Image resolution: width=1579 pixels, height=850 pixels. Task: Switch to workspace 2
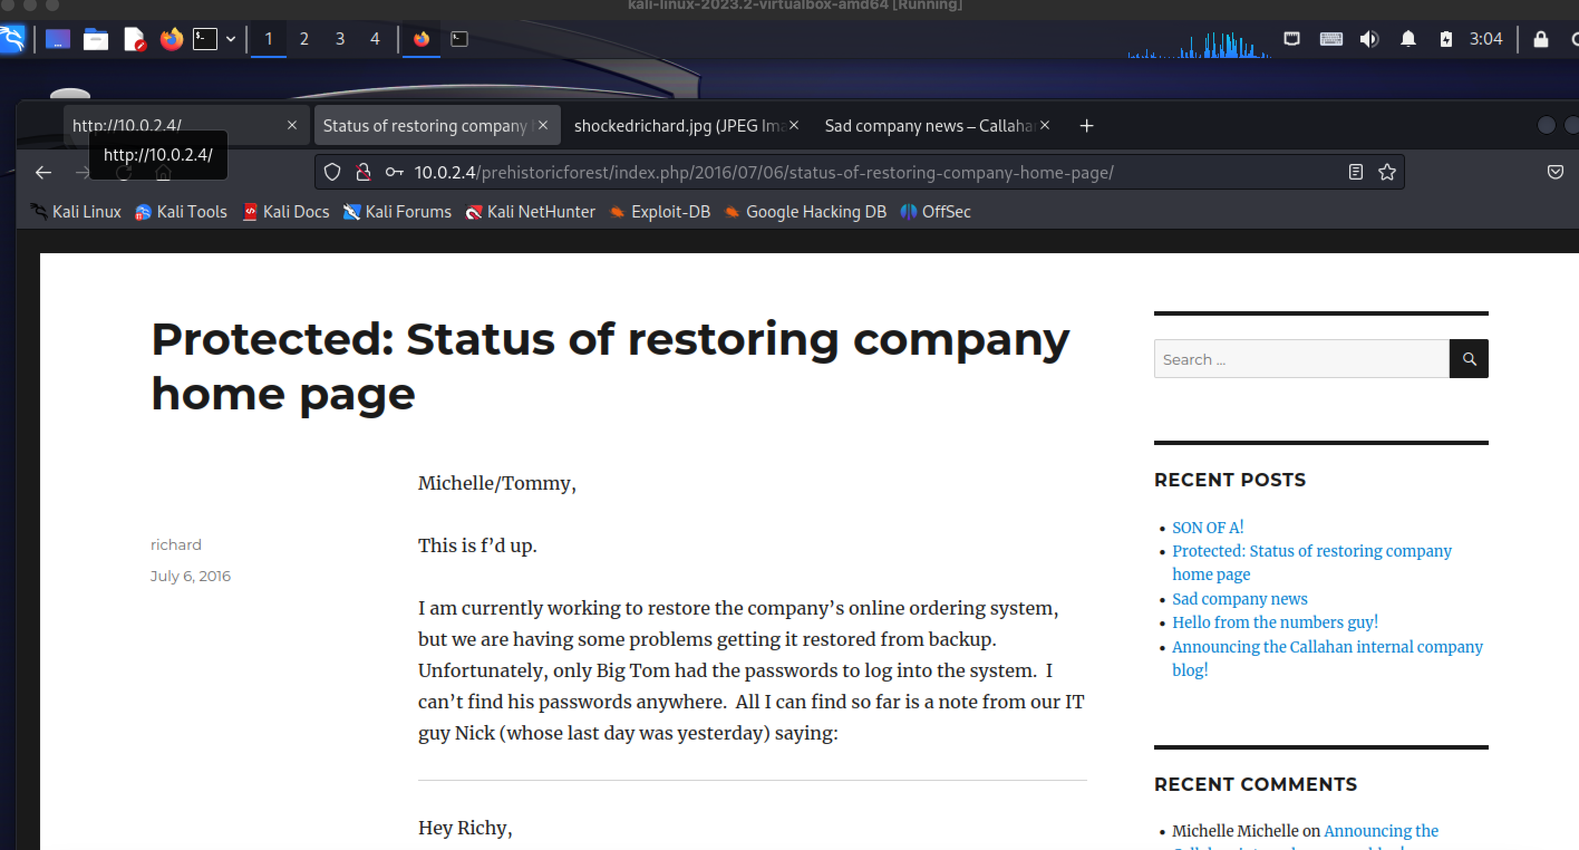pos(304,39)
